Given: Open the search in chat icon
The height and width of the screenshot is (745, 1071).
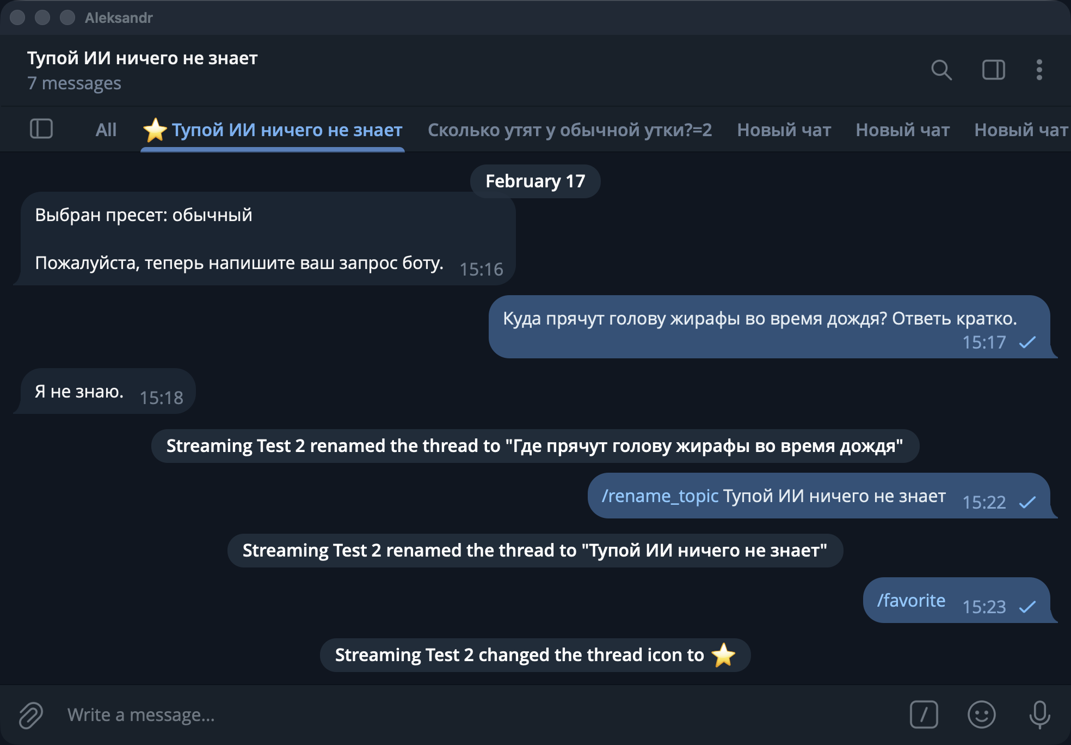Looking at the screenshot, I should (941, 70).
